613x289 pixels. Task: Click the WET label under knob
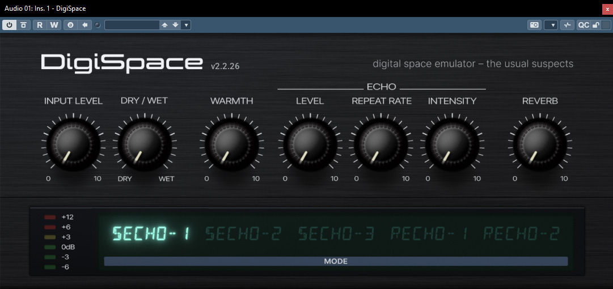(x=167, y=179)
